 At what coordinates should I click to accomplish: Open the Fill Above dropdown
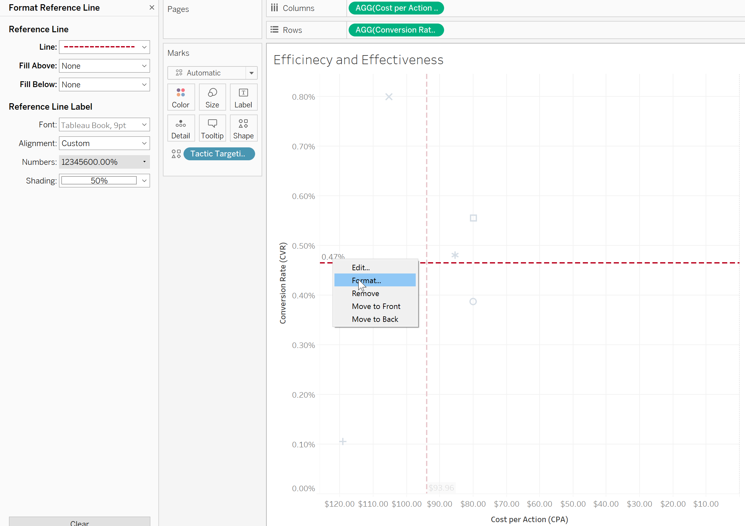pos(104,66)
